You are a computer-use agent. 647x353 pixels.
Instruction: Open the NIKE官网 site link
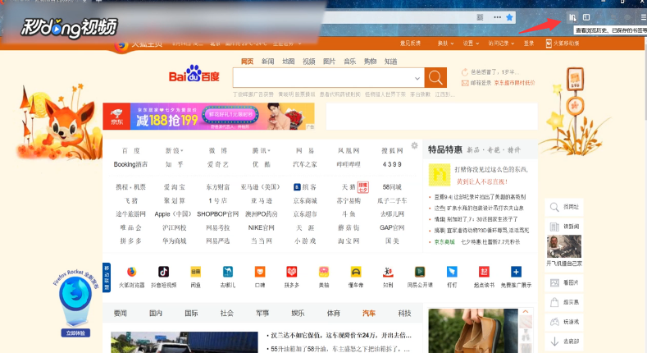coord(262,227)
